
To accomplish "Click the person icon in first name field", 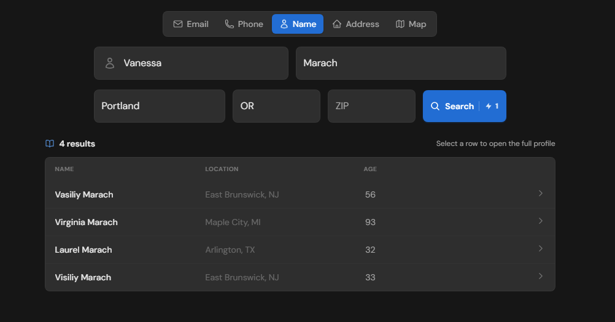I will (110, 63).
